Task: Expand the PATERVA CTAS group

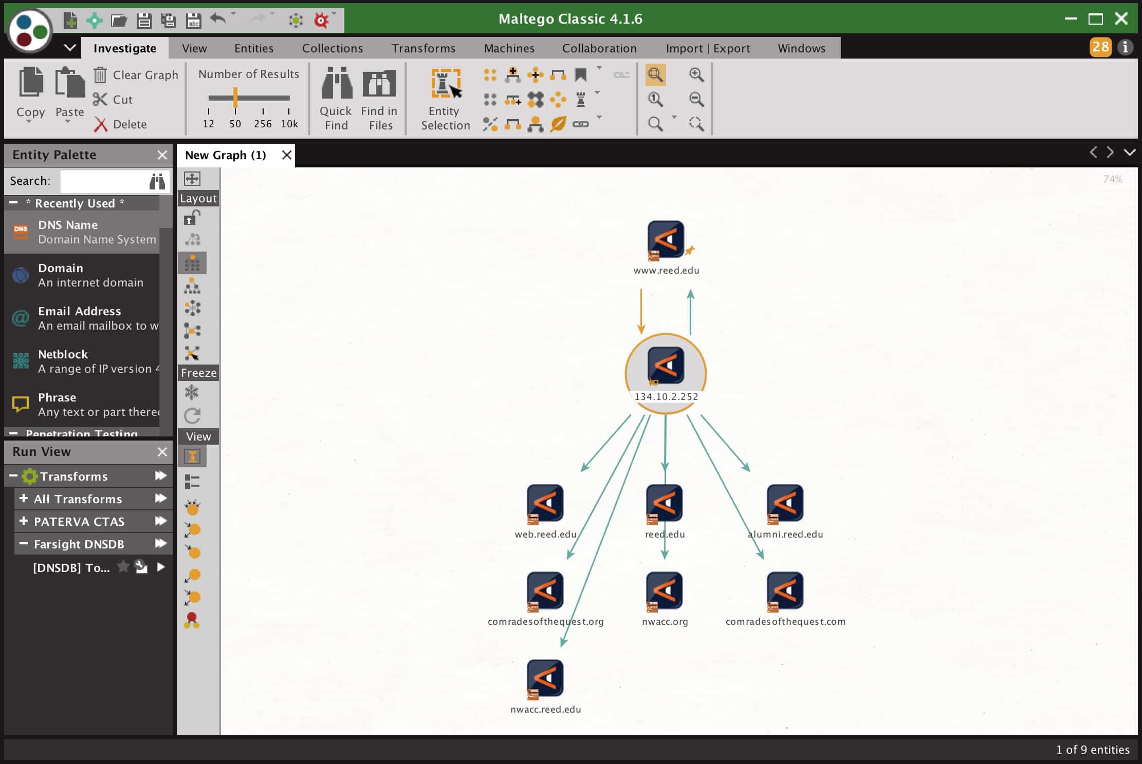Action: coord(24,521)
